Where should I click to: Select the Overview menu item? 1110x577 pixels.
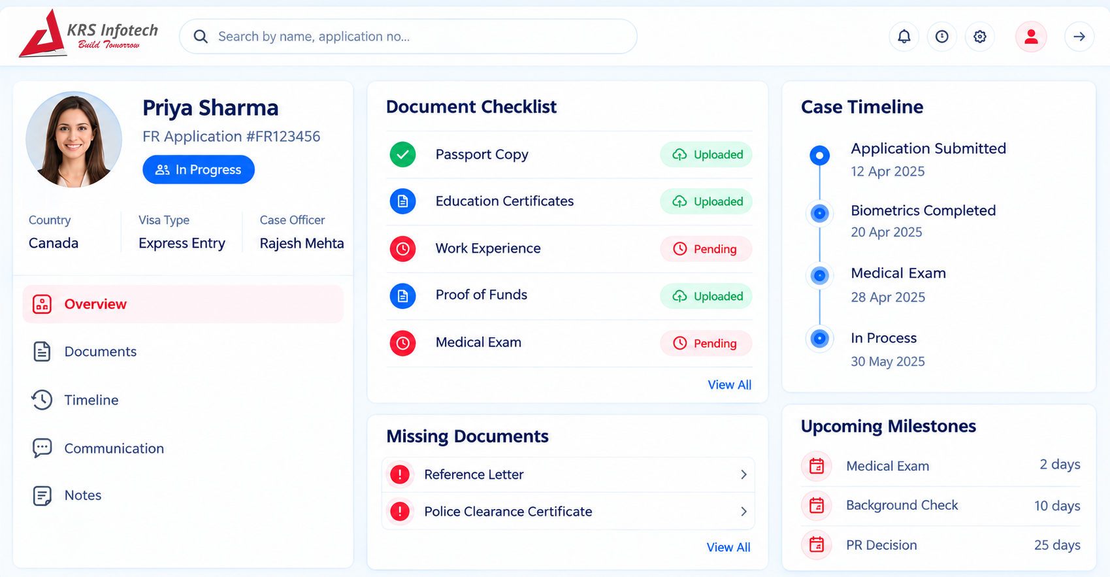tap(183, 304)
